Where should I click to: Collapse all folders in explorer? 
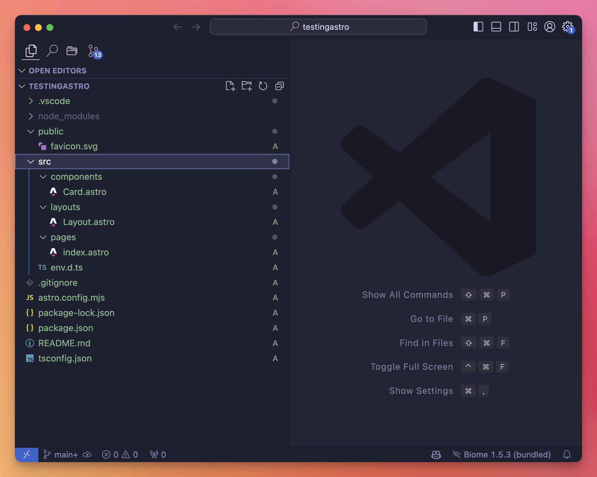279,86
